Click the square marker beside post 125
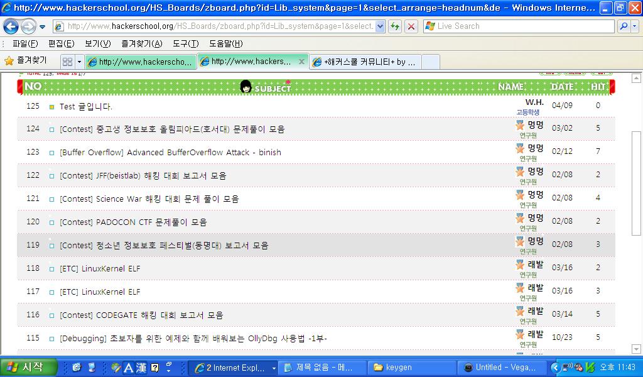 [x=52, y=107]
